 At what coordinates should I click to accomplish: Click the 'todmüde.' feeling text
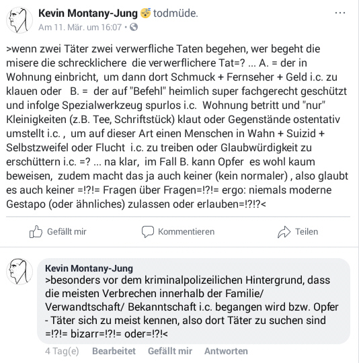tap(175, 13)
